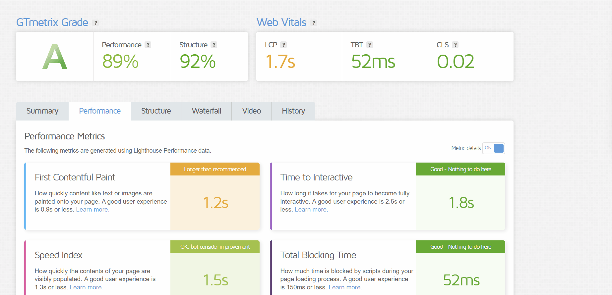Click the First Contentful Paint 1.2s value
The image size is (612, 295).
(x=215, y=203)
